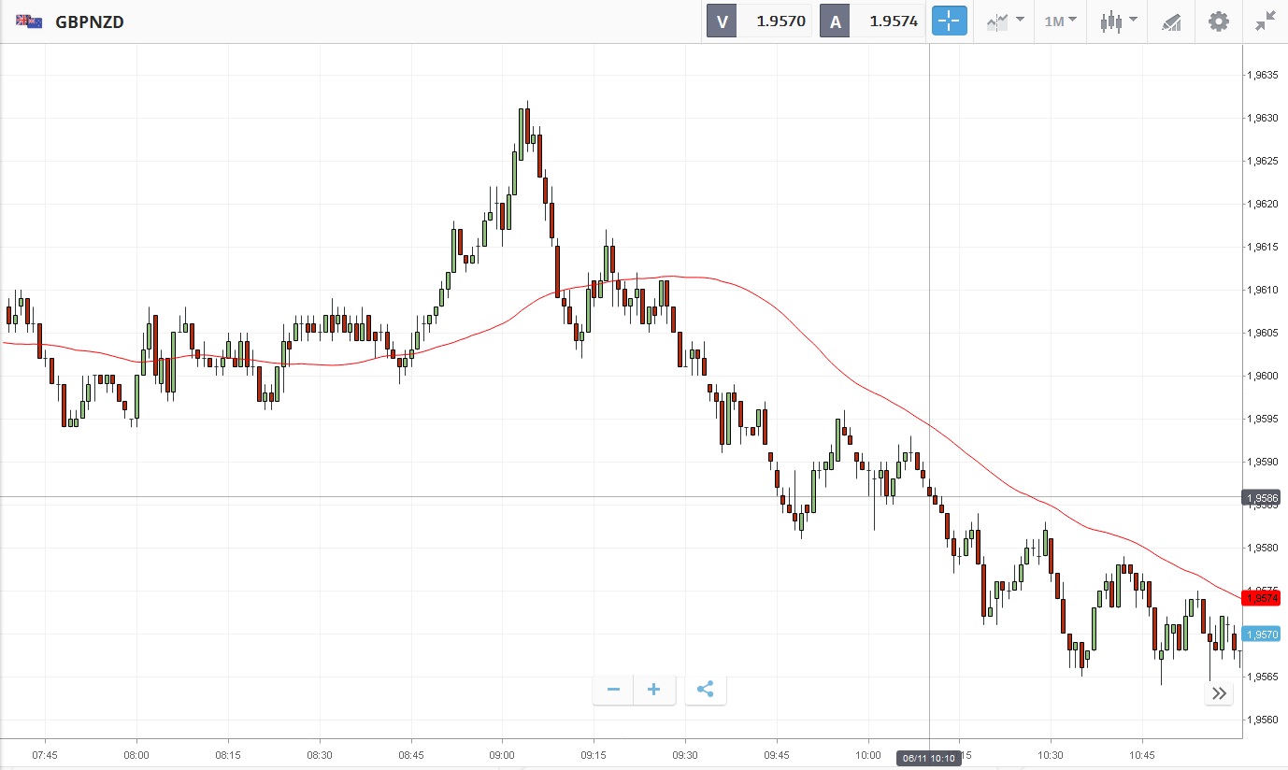
Task: Click the share chart icon
Action: tap(706, 690)
